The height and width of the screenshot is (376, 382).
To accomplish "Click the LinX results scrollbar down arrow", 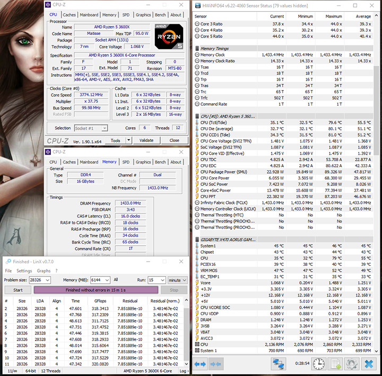I will coord(186,364).
